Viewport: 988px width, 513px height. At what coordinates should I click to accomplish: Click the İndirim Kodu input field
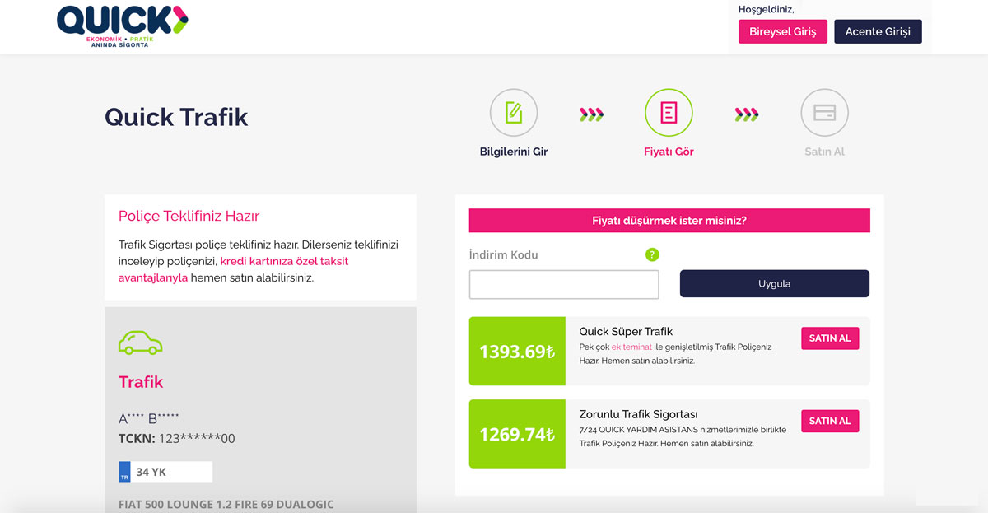(564, 284)
